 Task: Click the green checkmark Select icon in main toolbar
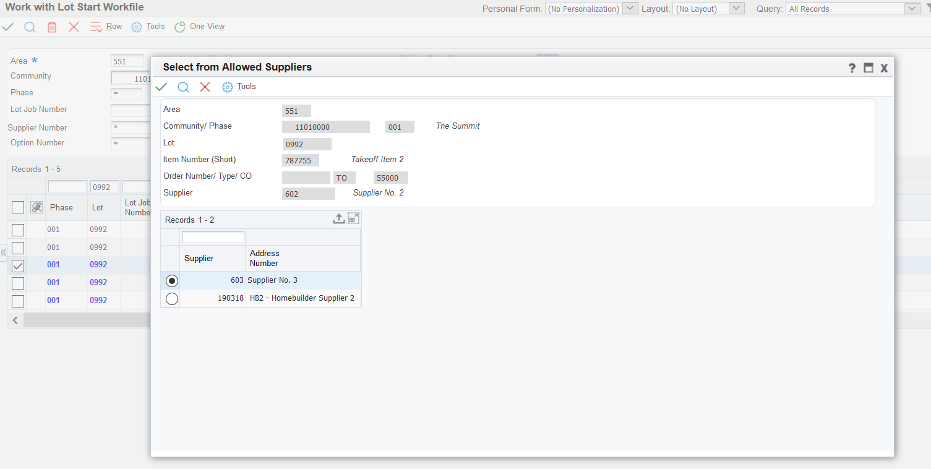(x=8, y=27)
